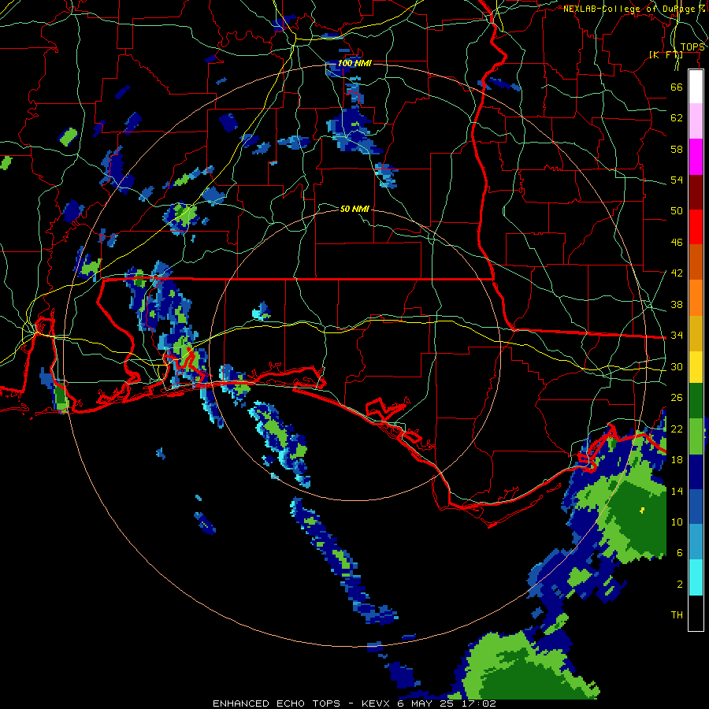Select the 38 legend scale value

pos(677,304)
